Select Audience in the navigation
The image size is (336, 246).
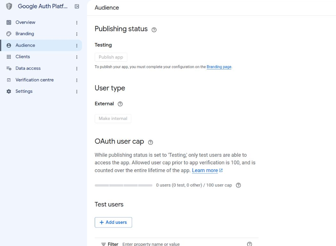click(x=25, y=45)
